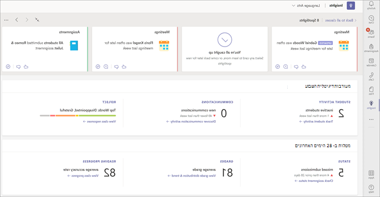
Task: Collapse the spotlights panel with arrows icon
Action: (x=37, y=20)
